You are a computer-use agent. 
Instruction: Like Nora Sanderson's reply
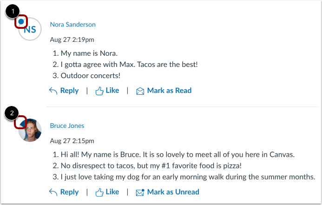(107, 91)
